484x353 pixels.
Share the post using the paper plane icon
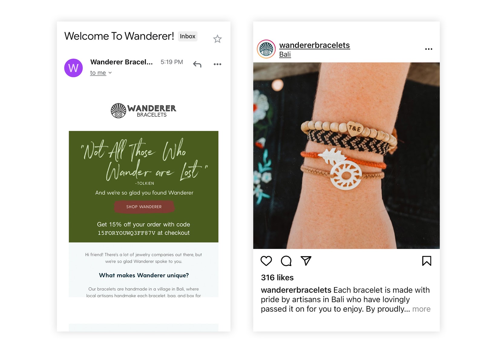pyautogui.click(x=306, y=261)
